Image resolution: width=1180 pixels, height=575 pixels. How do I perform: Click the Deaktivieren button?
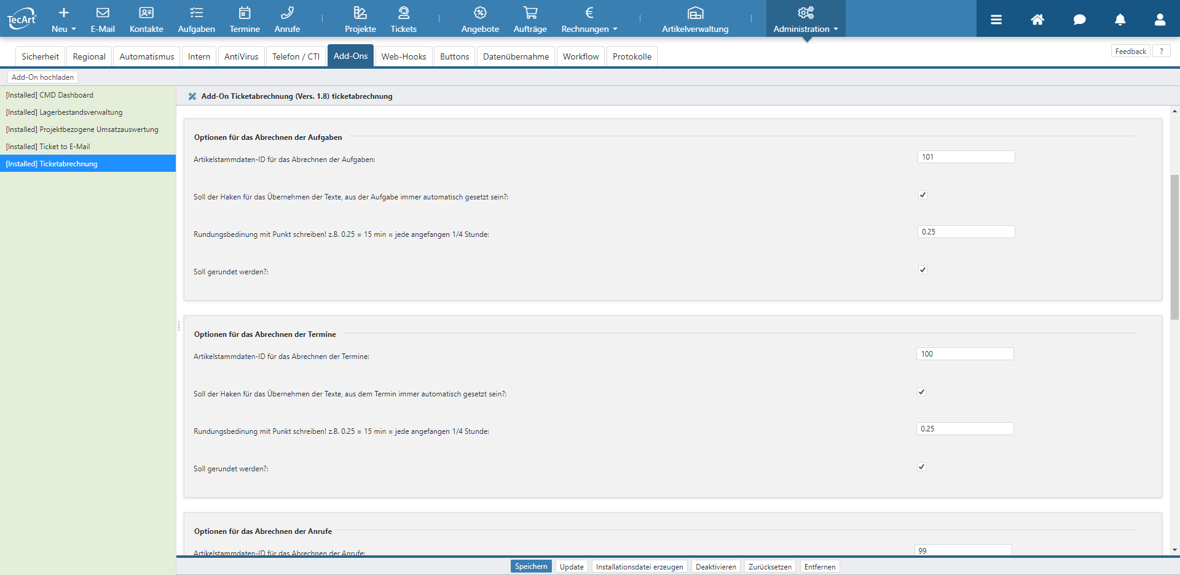[715, 566]
